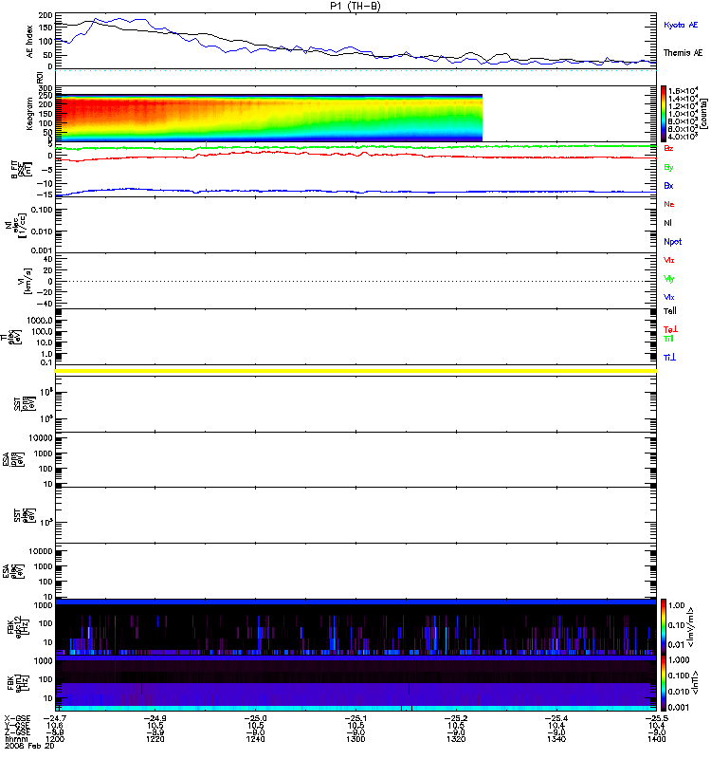This screenshot has height=759, width=711.
Task: Click the "1300" time tick label
Action: pos(355,739)
